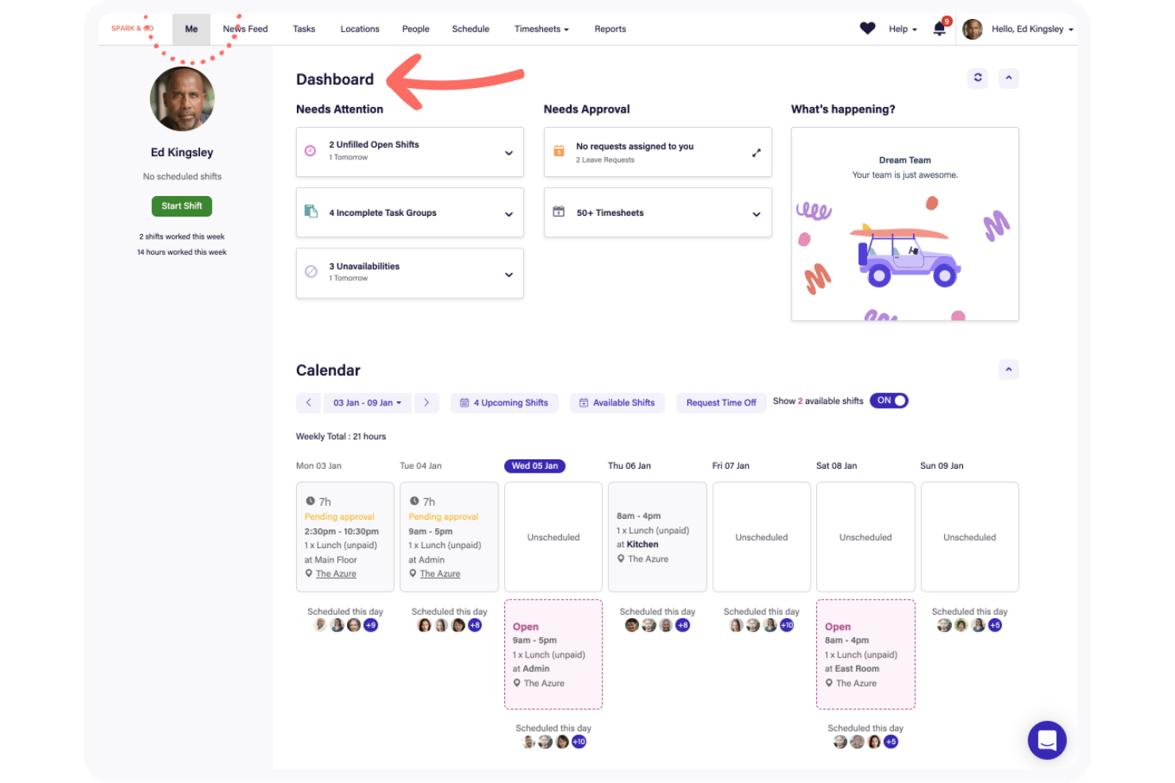This screenshot has width=1175, height=783.
Task: Collapse the Calendar section
Action: (x=1008, y=370)
